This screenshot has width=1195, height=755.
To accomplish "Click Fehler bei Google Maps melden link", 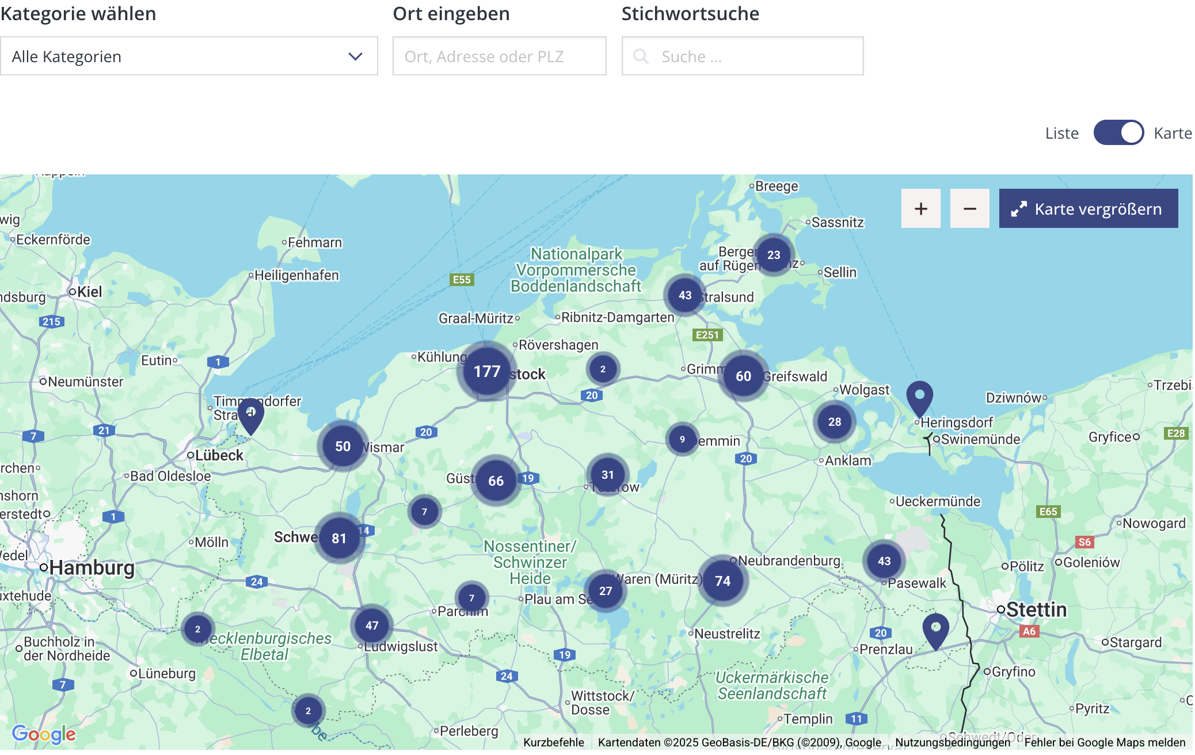I will tap(1104, 742).
